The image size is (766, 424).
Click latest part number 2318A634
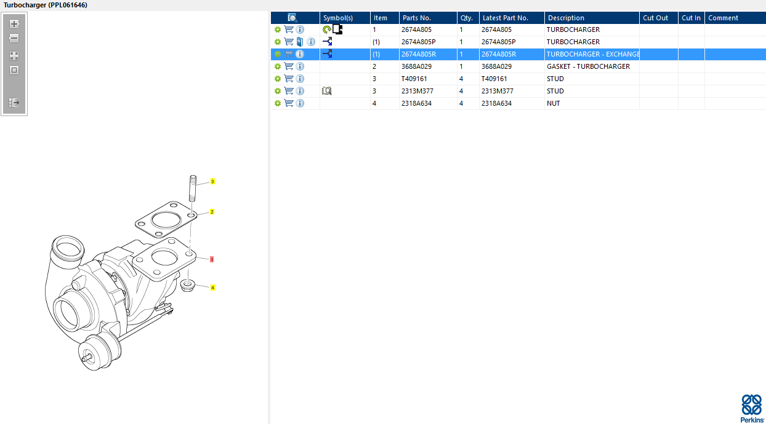point(496,103)
